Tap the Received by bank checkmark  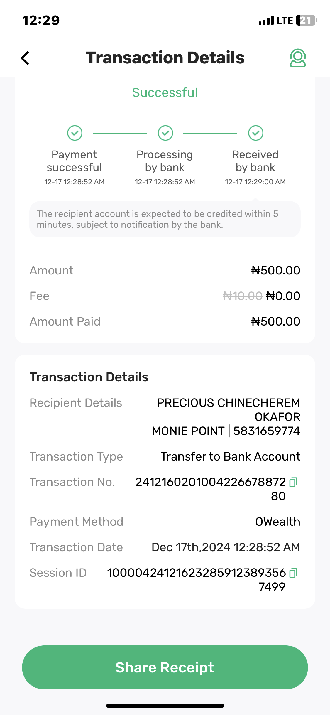coord(255,133)
